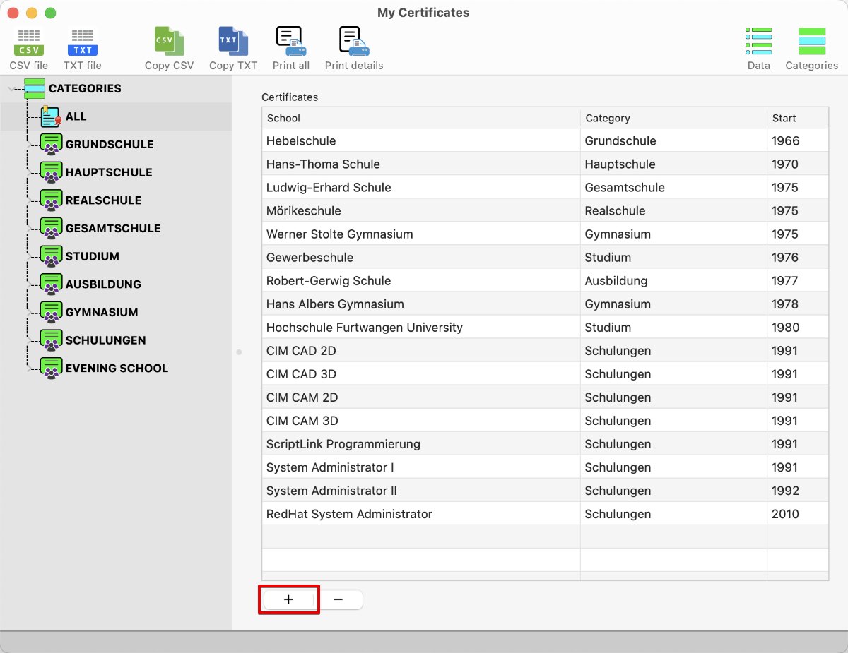Select the CIM CAM 3D row
The width and height of the screenshot is (848, 653).
[x=545, y=420]
